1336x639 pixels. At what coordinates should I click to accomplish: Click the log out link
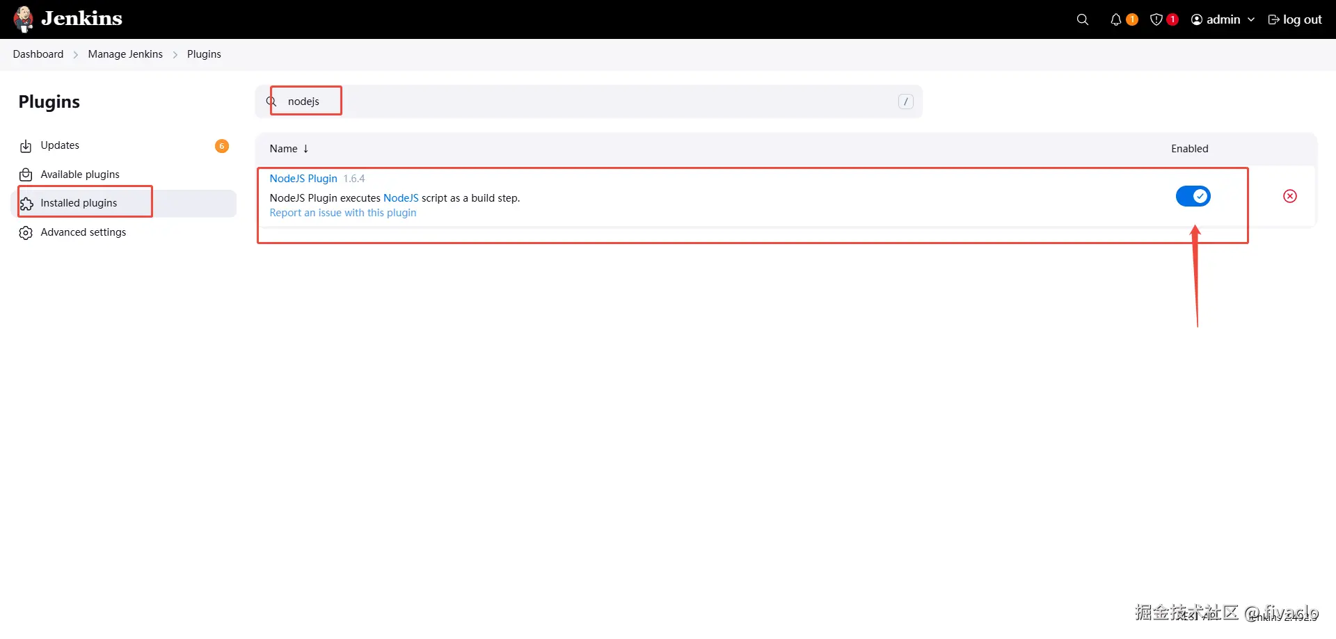[x=1295, y=19]
